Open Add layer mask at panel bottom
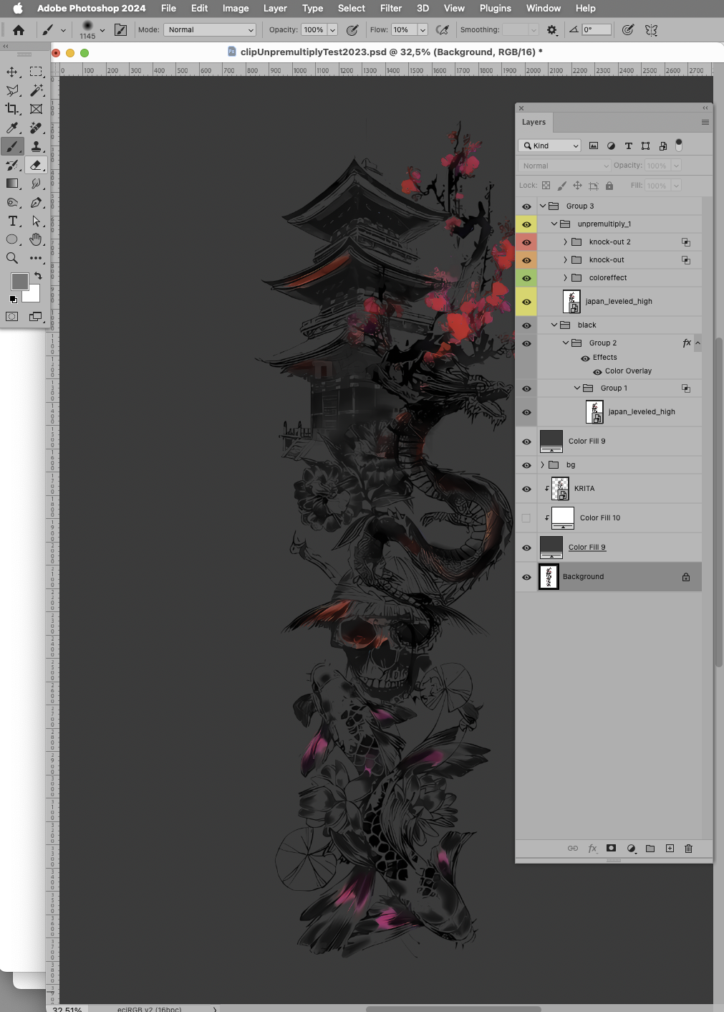The height and width of the screenshot is (1012, 724). (x=611, y=849)
